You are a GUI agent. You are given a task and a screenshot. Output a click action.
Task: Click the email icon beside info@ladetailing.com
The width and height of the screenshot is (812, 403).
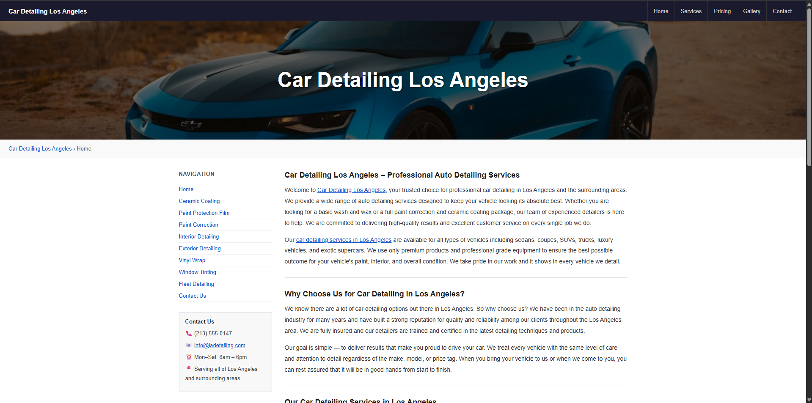click(x=189, y=345)
